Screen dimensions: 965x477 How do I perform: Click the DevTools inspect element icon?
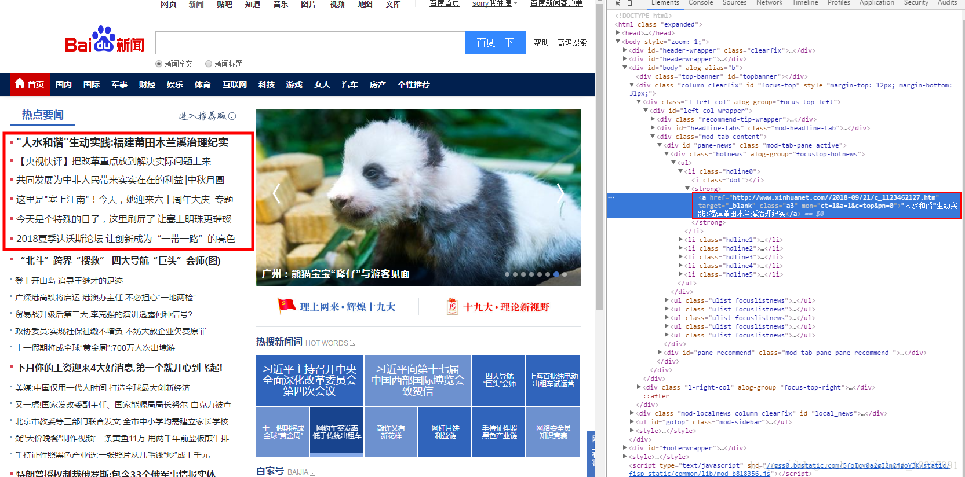point(616,3)
